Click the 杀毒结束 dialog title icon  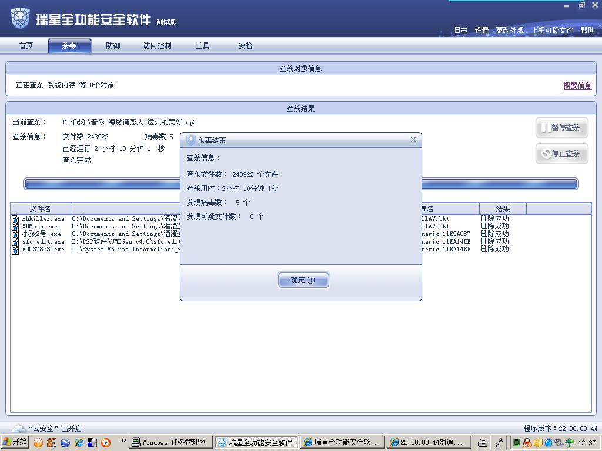click(x=191, y=140)
